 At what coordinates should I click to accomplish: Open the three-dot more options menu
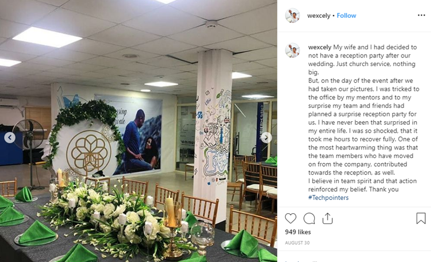[421, 16]
